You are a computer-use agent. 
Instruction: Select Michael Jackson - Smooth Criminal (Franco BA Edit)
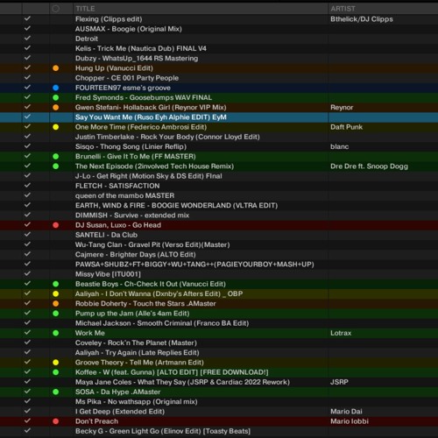[x=219, y=323]
